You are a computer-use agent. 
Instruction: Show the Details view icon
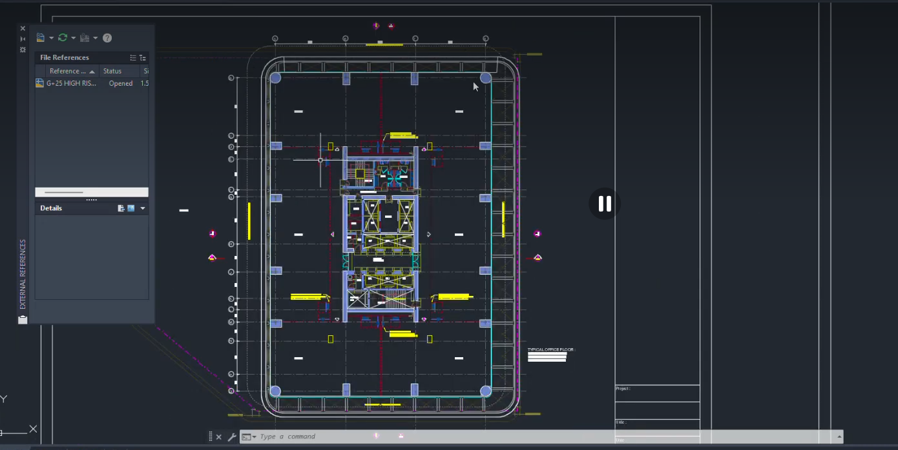click(x=121, y=208)
